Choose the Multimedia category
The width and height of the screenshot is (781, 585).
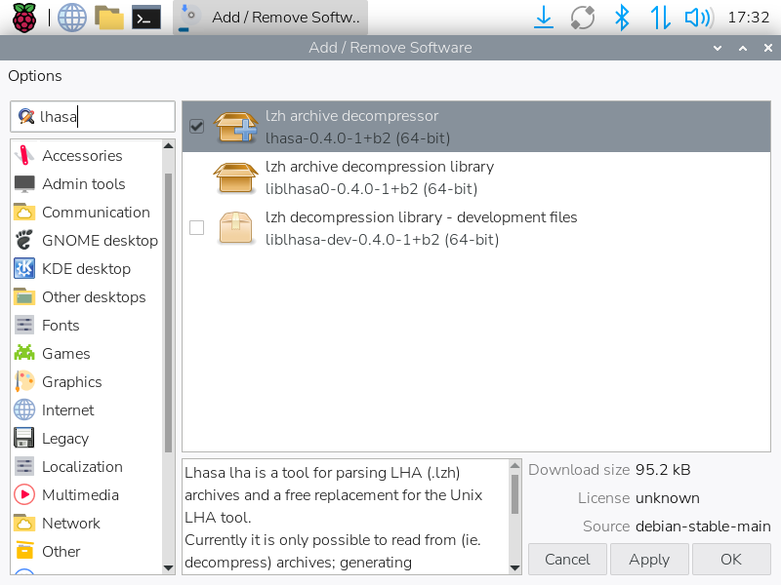pyautogui.click(x=80, y=495)
